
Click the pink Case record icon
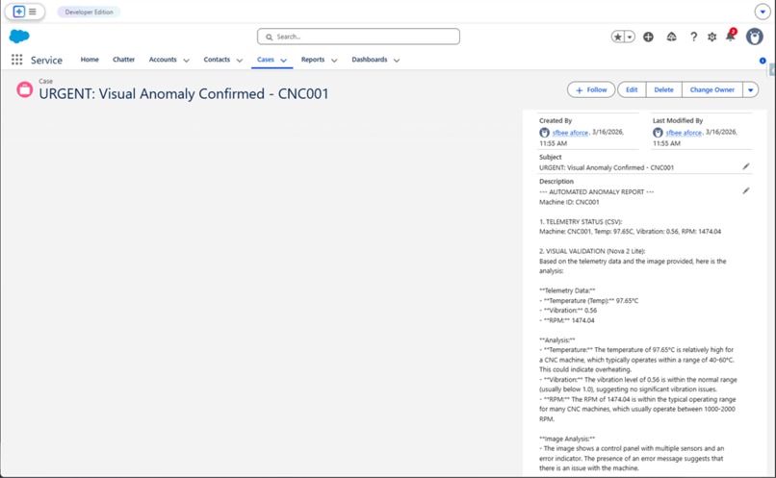(x=25, y=90)
